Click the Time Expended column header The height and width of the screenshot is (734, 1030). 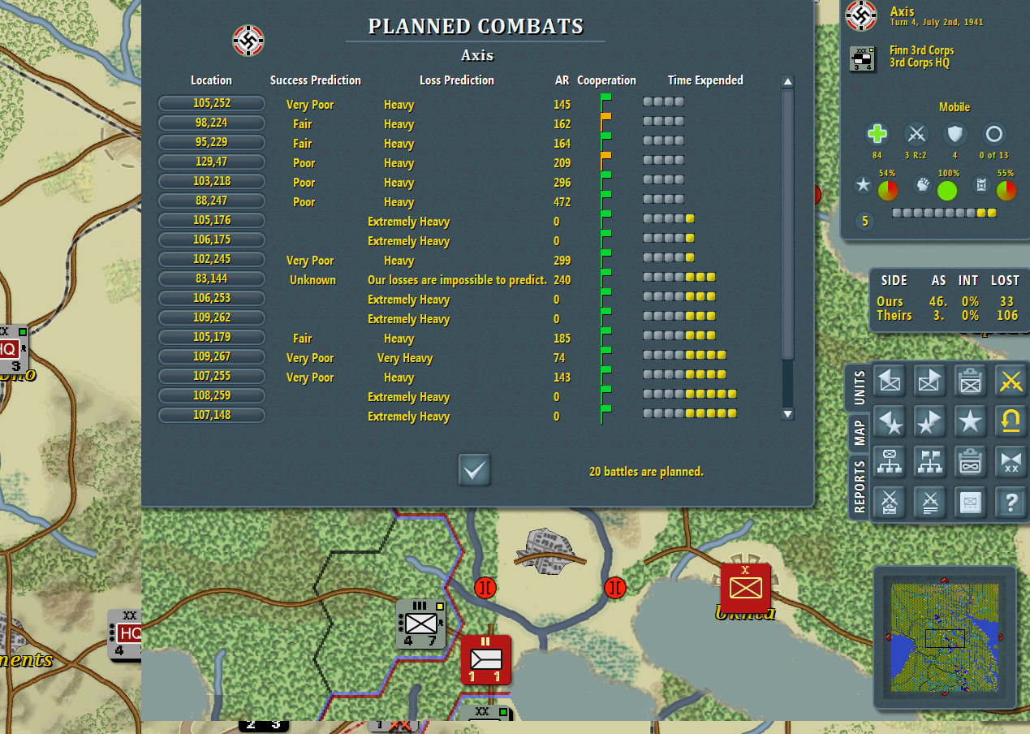pos(705,80)
